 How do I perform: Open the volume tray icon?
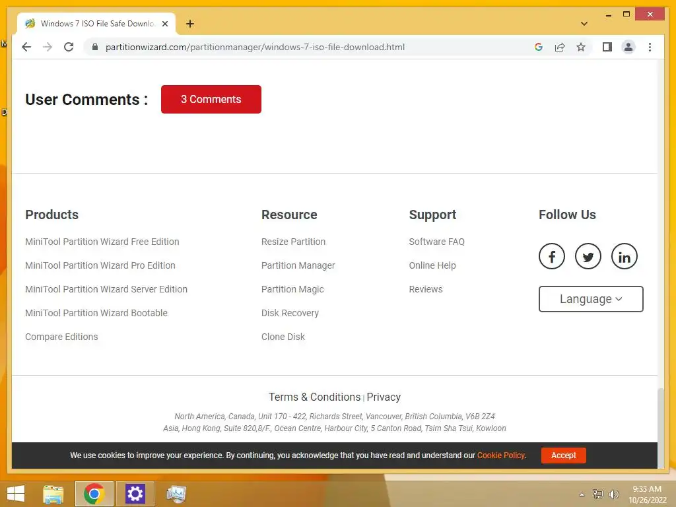(613, 494)
